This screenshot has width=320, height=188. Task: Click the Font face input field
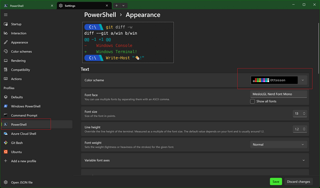[x=279, y=94]
